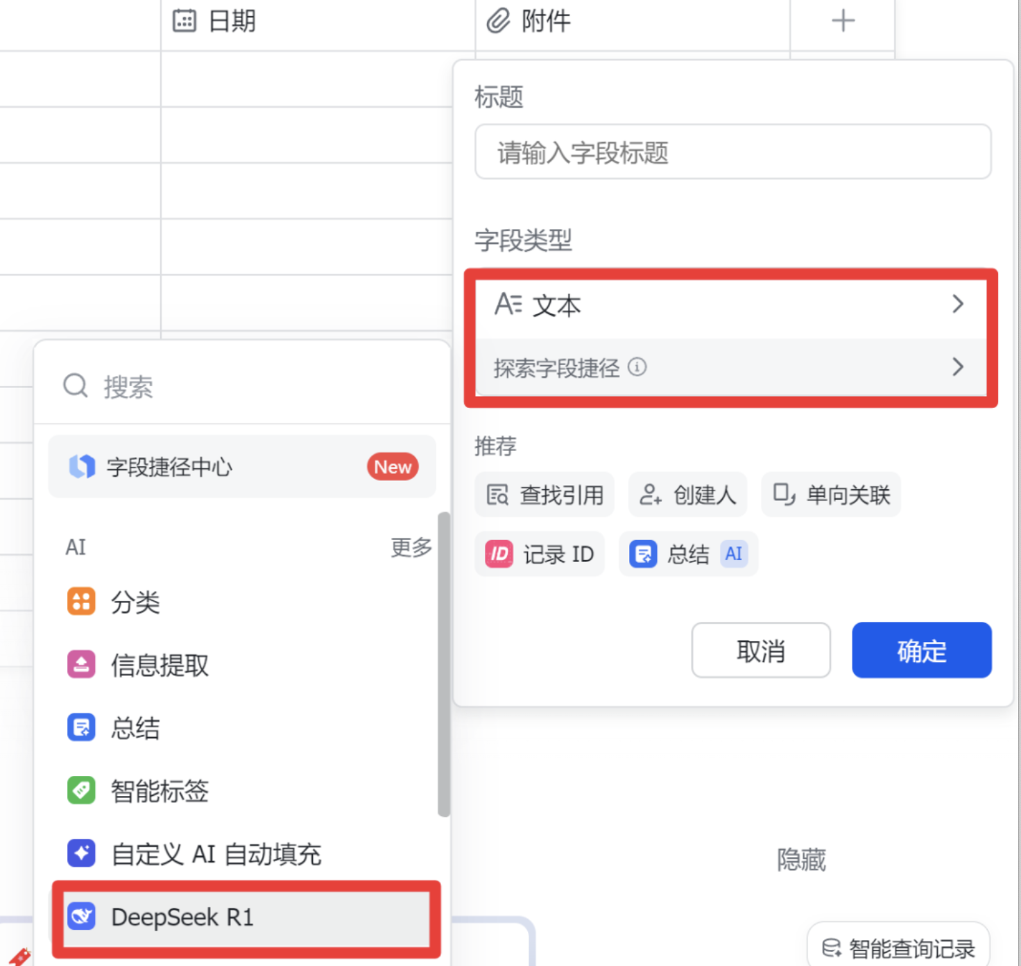Select the pink 信息提取 icon
The image size is (1021, 966).
[81, 665]
